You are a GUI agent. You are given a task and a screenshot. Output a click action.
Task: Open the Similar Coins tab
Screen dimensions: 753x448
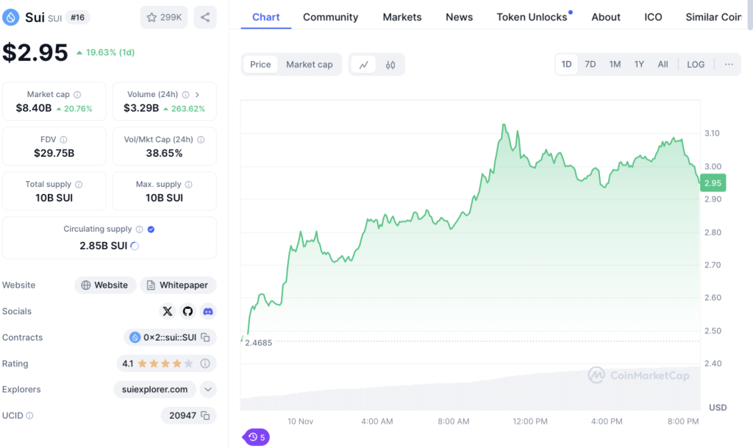[x=713, y=17]
